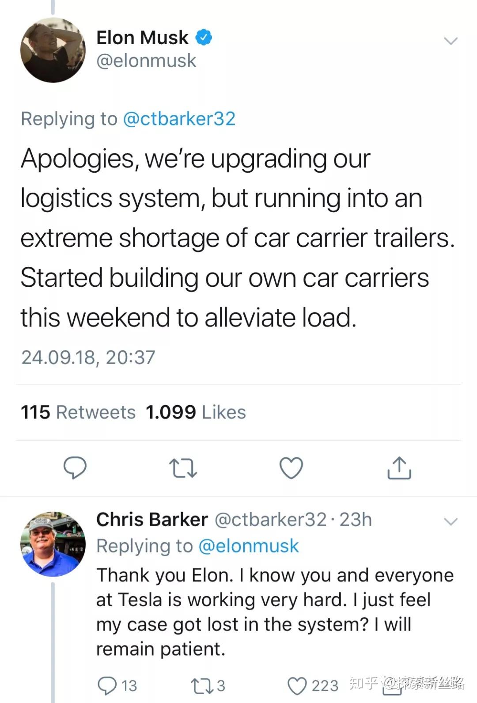View the 1.099 Likes list
477x703 pixels.
tap(196, 412)
